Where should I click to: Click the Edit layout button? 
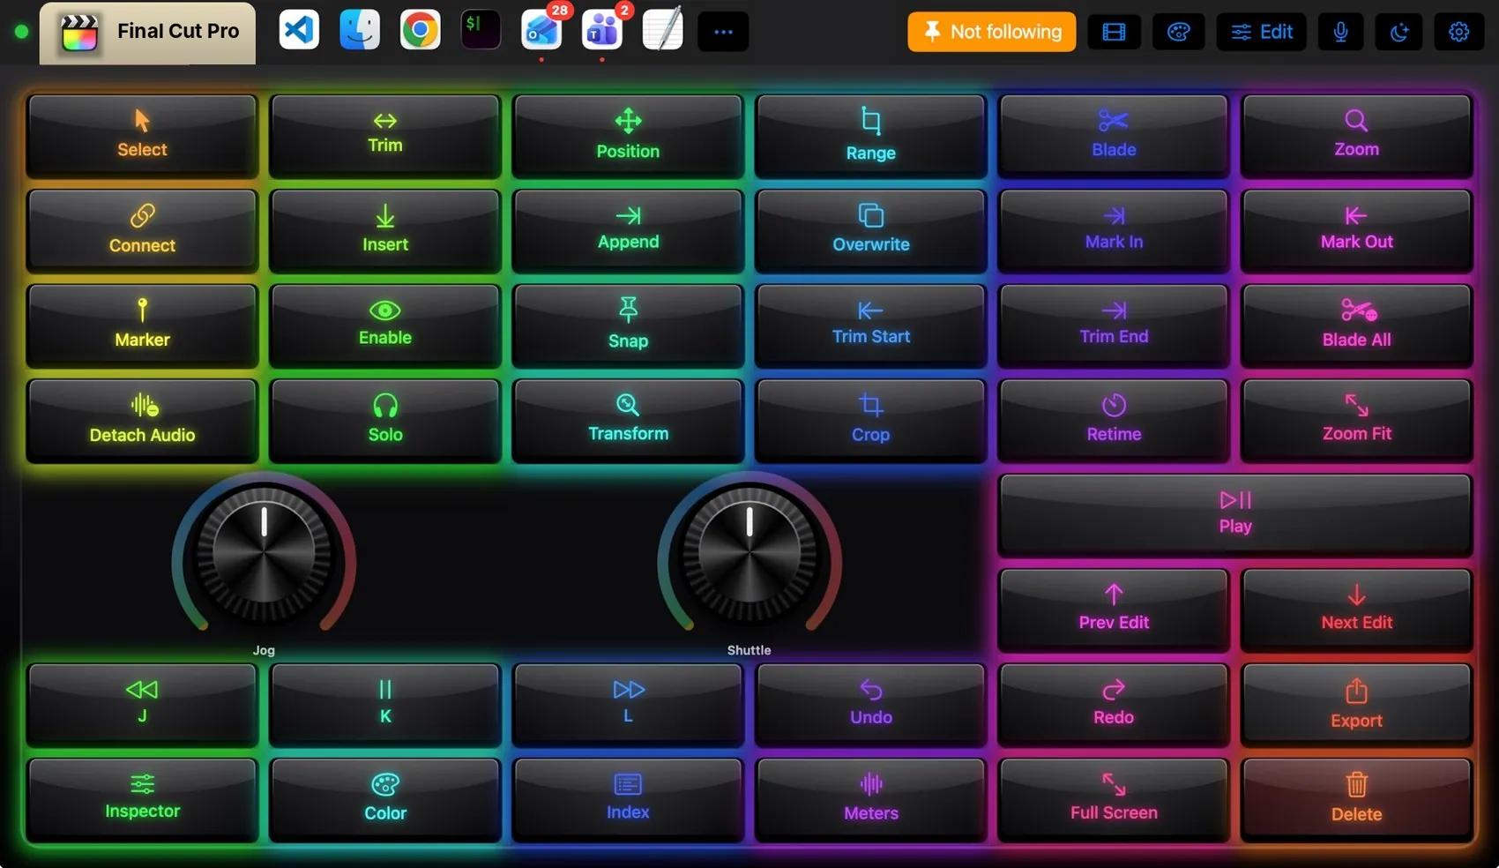click(x=1262, y=32)
